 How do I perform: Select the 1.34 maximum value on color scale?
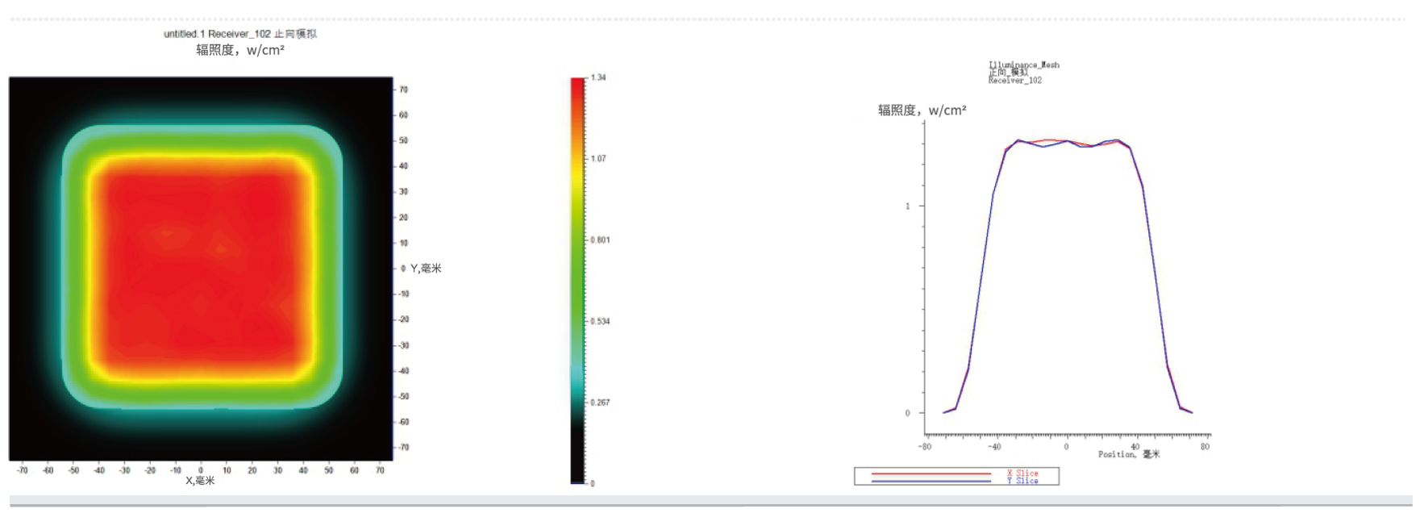597,77
